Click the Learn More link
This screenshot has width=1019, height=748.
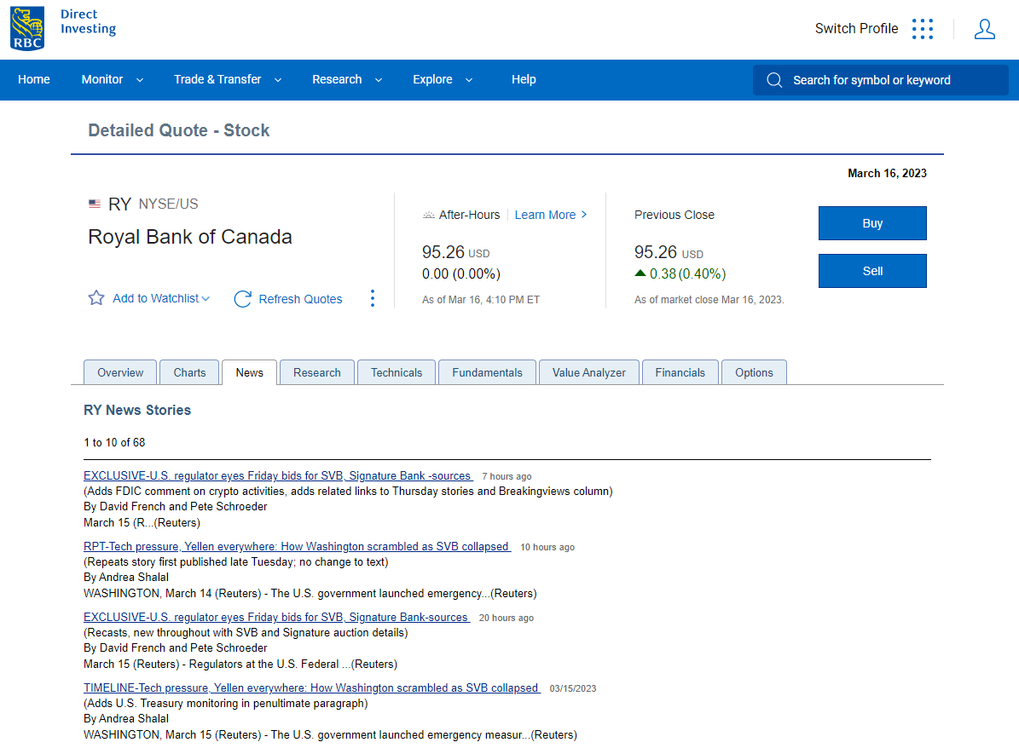(545, 215)
